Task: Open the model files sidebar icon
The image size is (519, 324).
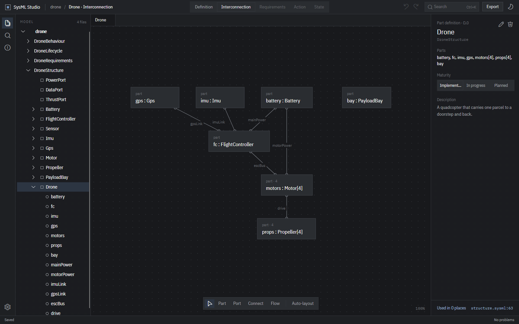Action: click(7, 23)
